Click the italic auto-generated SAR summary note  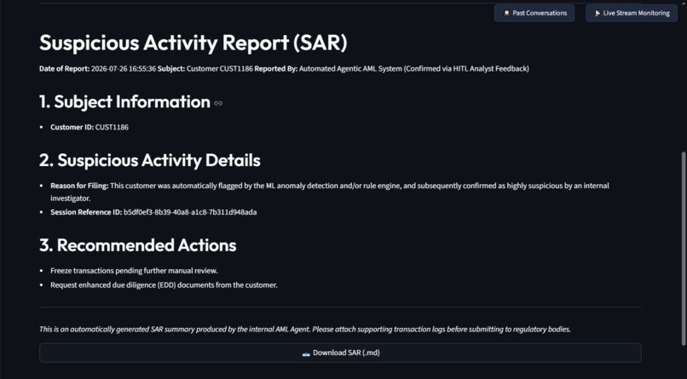point(305,330)
